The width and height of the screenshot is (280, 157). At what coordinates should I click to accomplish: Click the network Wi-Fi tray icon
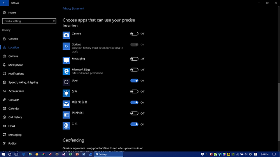coord(237,154)
